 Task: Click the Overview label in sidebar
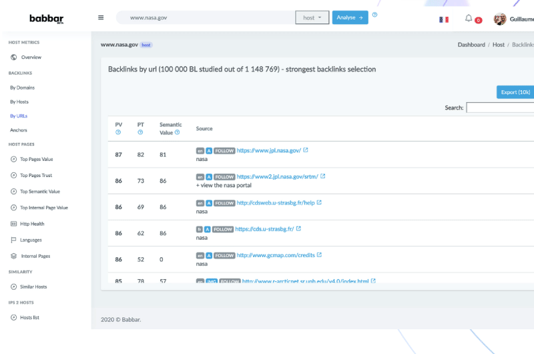point(31,57)
